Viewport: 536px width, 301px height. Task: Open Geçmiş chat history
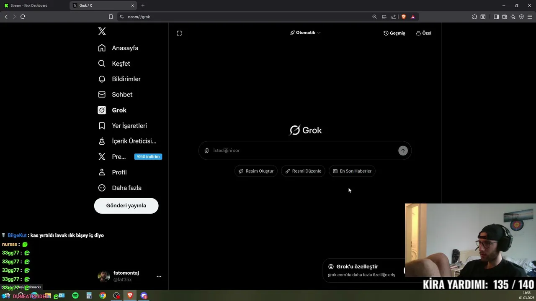(x=394, y=33)
